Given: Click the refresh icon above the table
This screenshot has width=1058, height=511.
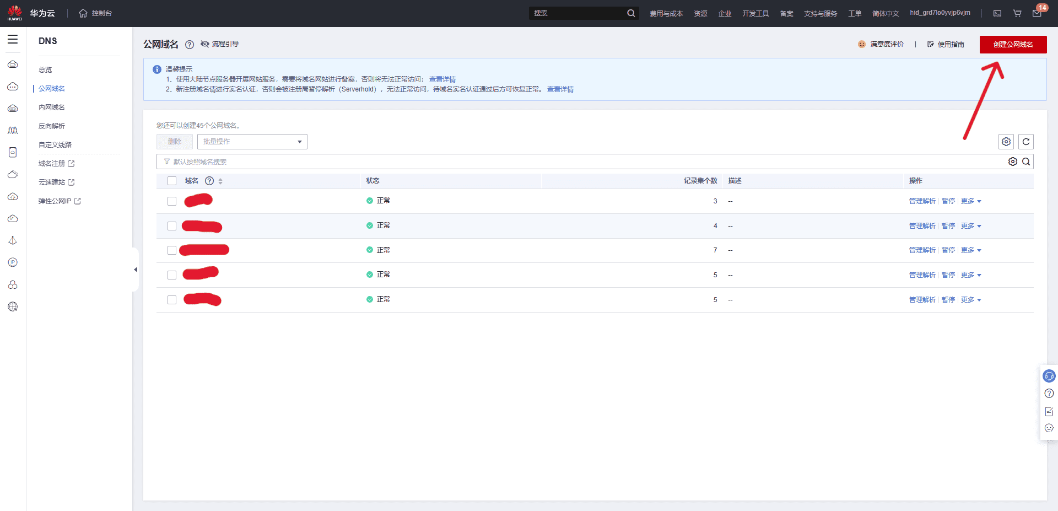Looking at the screenshot, I should click(x=1025, y=142).
